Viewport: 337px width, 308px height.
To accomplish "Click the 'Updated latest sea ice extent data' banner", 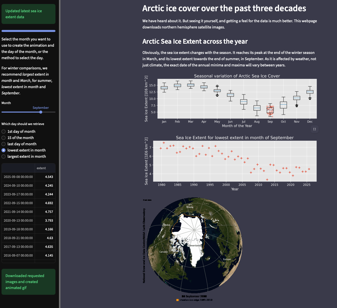I will tap(28, 14).
